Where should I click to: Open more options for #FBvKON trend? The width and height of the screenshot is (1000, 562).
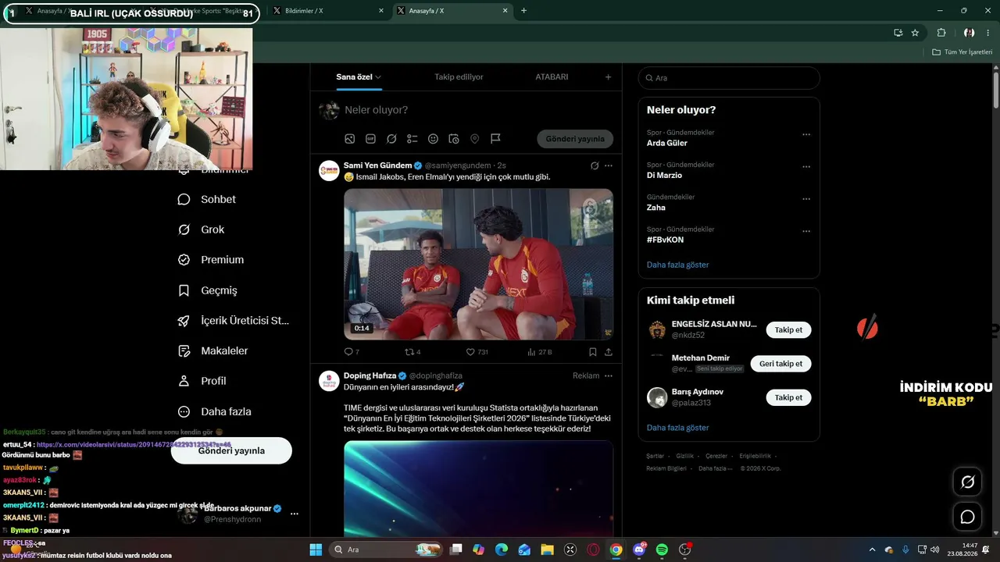click(x=806, y=231)
